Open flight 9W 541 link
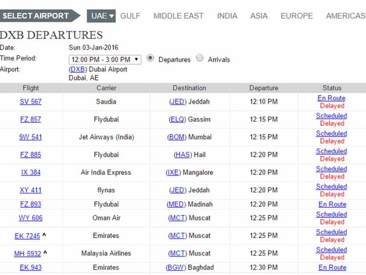This screenshot has height=275, width=366. (31, 137)
